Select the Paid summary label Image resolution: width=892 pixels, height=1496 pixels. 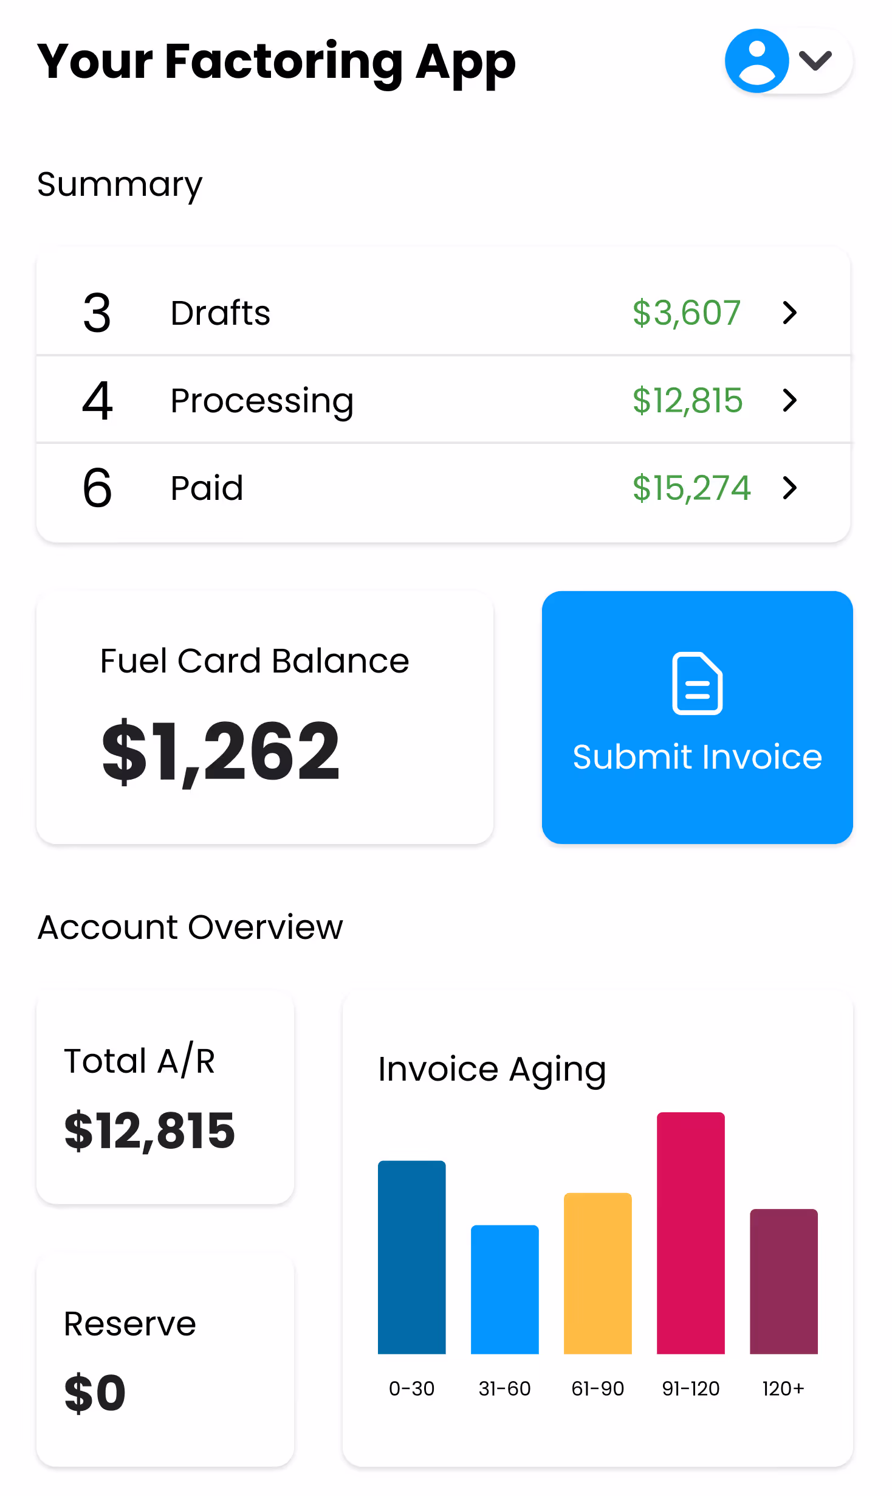point(207,488)
